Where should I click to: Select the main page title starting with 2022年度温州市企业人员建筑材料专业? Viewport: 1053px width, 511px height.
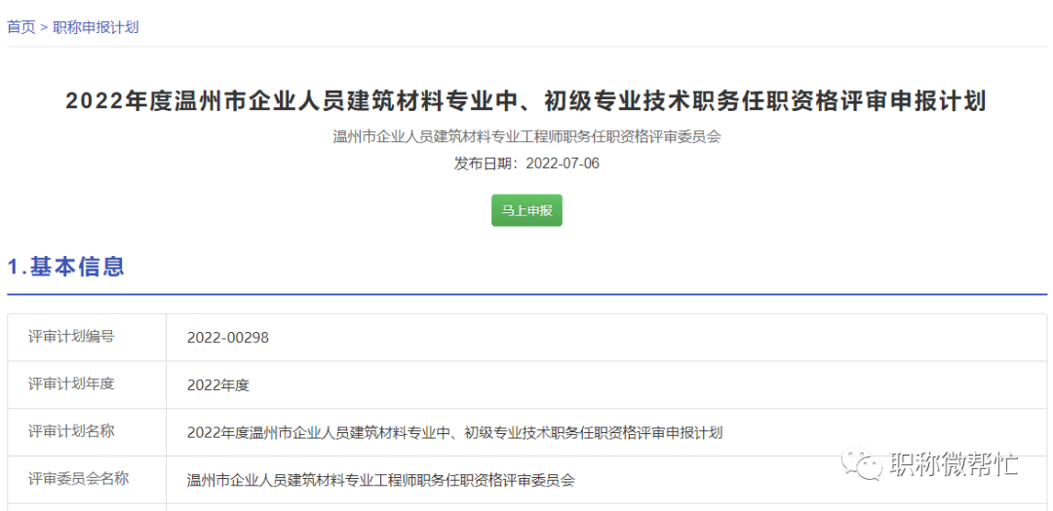click(526, 102)
